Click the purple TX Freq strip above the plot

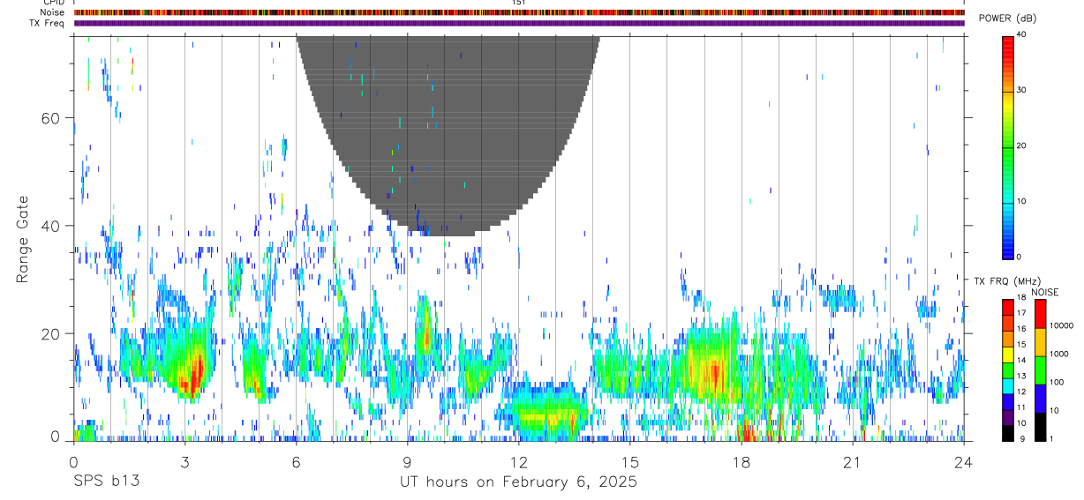pyautogui.click(x=519, y=23)
